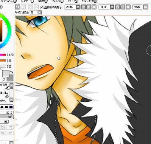Click the tool list scroll-up arrow
151x144 pixels.
11,85
